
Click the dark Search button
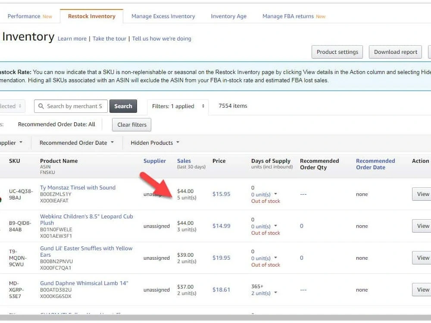tap(123, 106)
